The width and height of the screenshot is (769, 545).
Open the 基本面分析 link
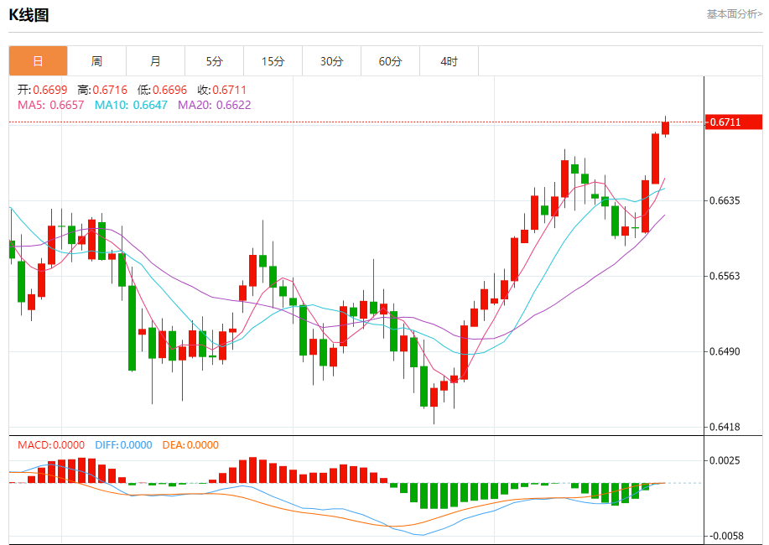coord(734,13)
